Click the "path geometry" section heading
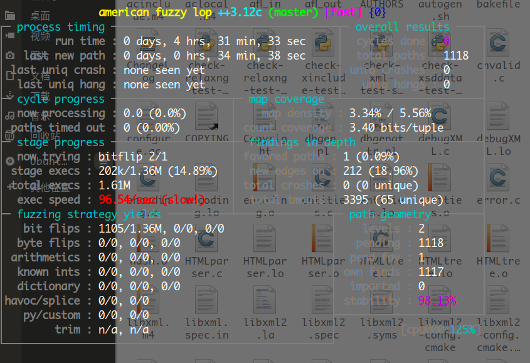Screen dimensions: 530x363 coord(390,214)
